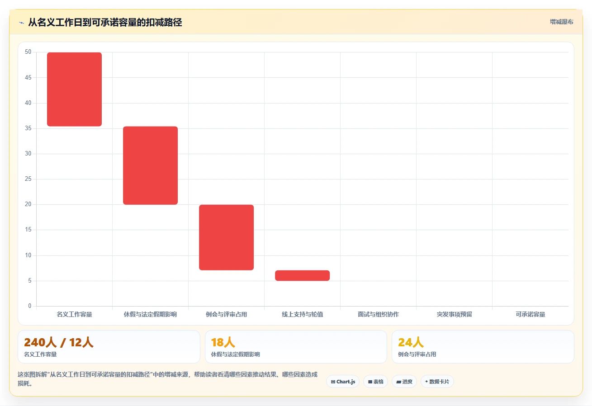Click the y-axis value 25
The width and height of the screenshot is (592, 406).
tap(28, 179)
